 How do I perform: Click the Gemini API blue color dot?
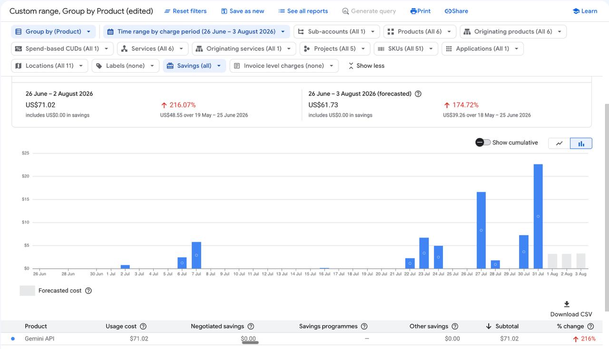(13, 339)
